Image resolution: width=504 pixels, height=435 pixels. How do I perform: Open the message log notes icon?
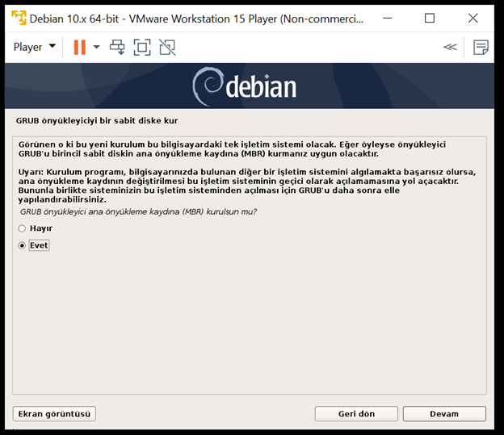[481, 48]
